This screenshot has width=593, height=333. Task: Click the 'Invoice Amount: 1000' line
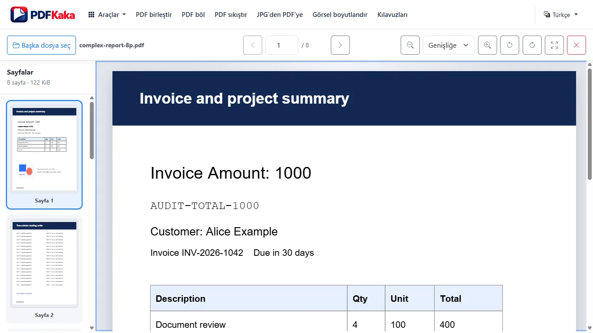[x=231, y=173]
